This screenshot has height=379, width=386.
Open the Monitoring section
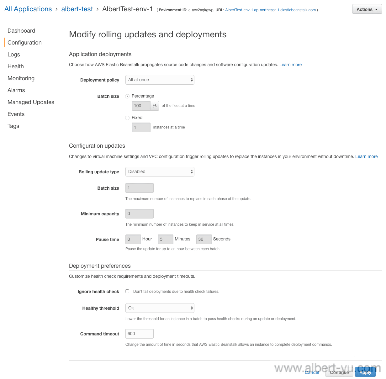tap(21, 78)
